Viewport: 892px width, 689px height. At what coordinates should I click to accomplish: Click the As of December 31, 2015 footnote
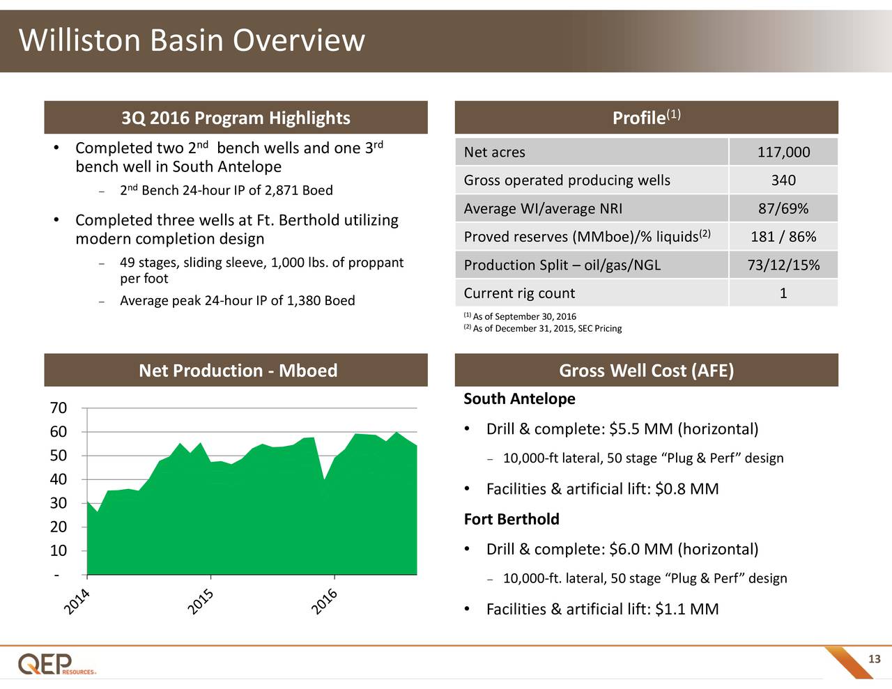[543, 328]
